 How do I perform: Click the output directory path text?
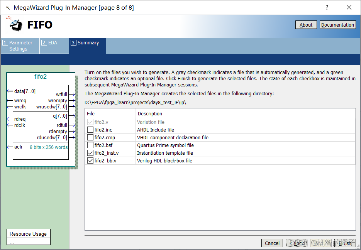[x=136, y=103]
